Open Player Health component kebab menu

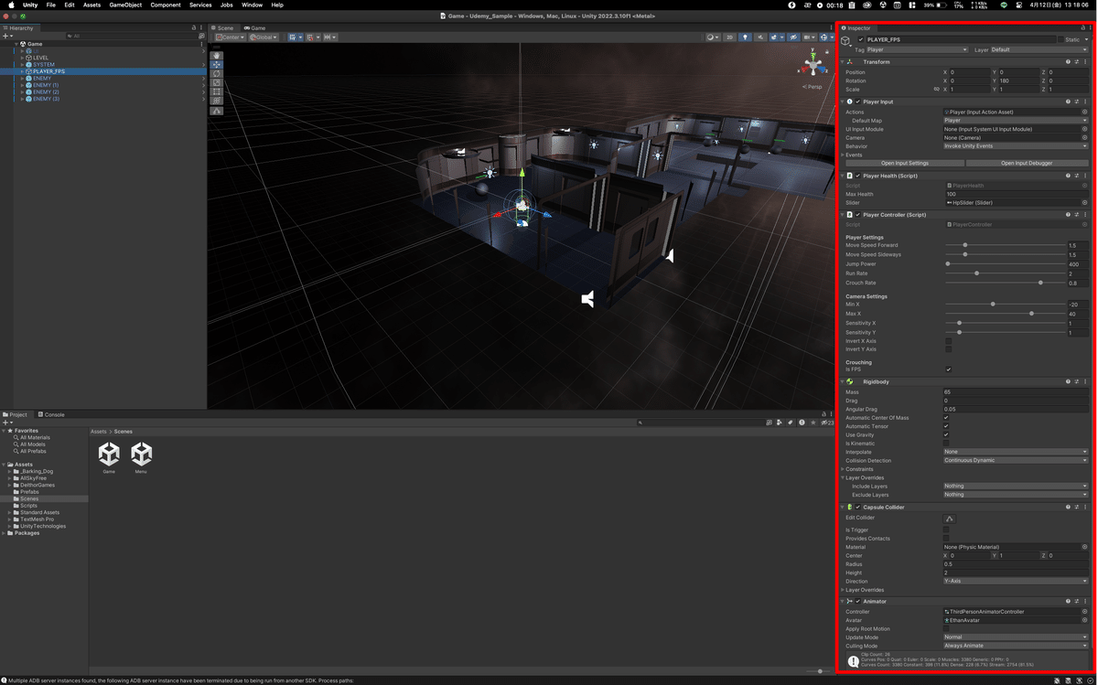(x=1085, y=176)
